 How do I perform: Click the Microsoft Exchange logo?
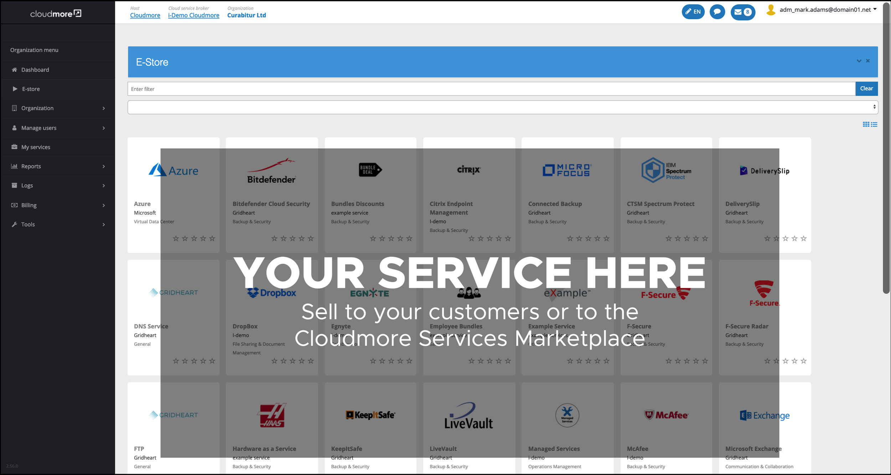[x=764, y=415]
